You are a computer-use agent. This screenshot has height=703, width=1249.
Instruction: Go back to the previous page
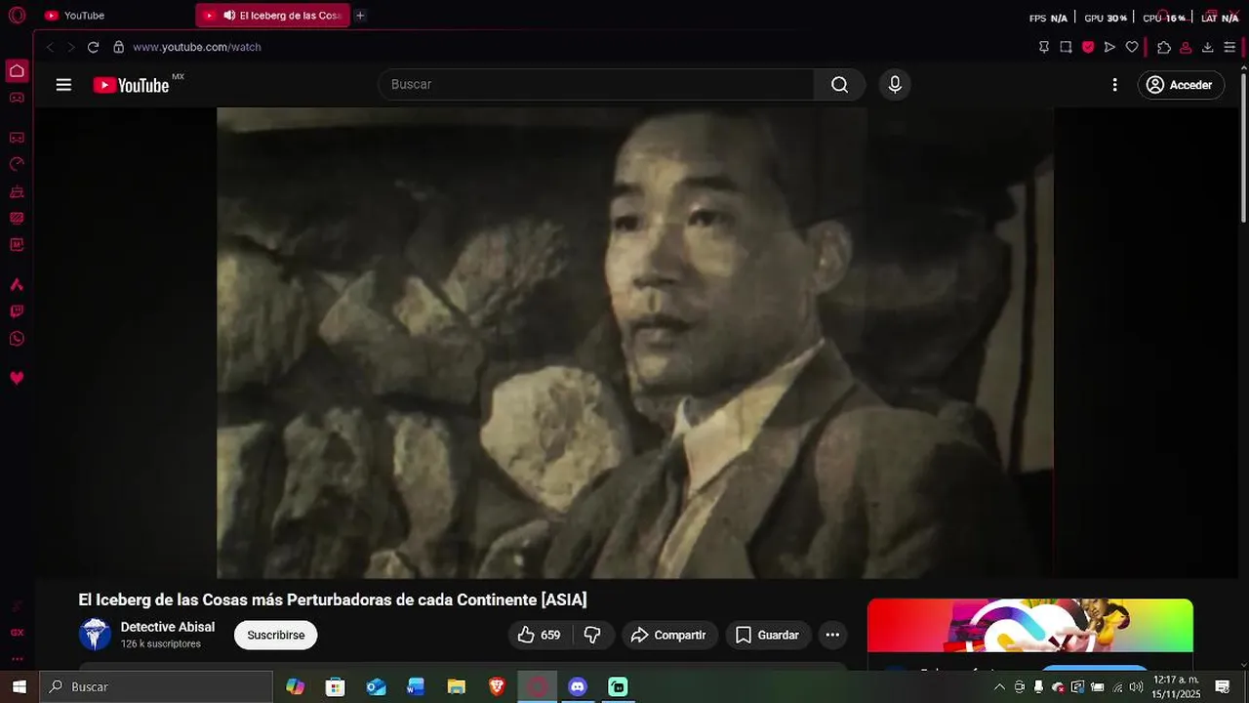coord(50,47)
